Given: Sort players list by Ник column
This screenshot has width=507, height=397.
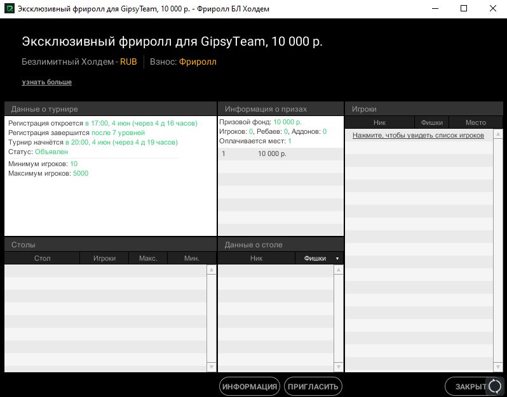Looking at the screenshot, I should click(379, 122).
